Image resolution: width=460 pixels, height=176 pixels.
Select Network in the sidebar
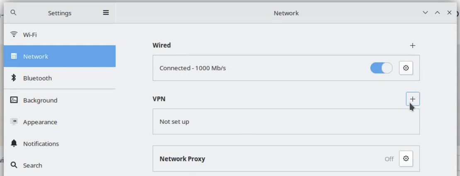click(x=60, y=56)
